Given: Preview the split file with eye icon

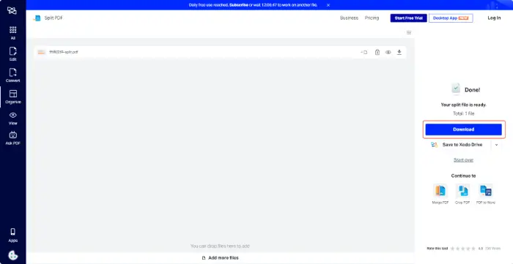Looking at the screenshot, I should click(x=388, y=52).
